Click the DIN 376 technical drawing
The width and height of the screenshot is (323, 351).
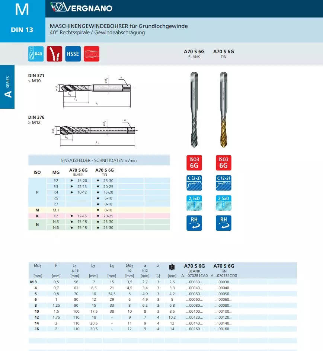(95, 131)
